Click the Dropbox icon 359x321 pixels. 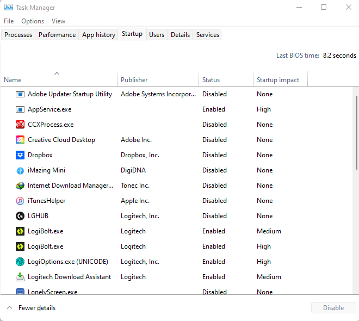coord(20,155)
